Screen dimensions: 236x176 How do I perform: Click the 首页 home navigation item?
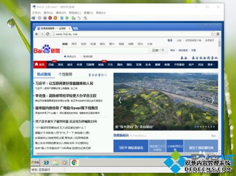point(40,64)
